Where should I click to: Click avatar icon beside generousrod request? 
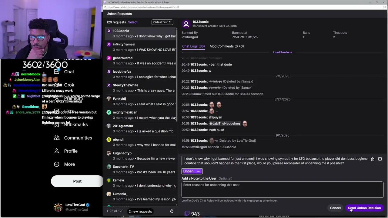(109, 58)
